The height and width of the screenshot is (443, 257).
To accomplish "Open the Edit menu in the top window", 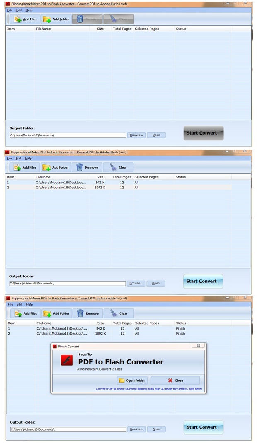I will point(19,10).
